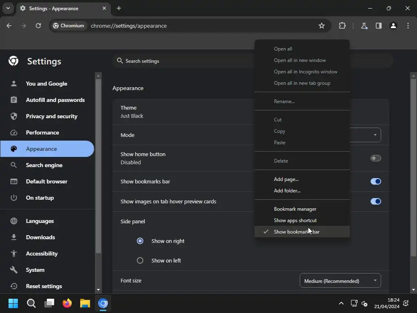Select Appearance in the sidebar

(47, 149)
